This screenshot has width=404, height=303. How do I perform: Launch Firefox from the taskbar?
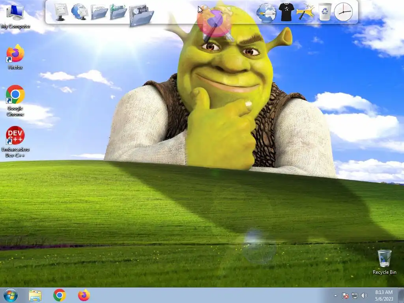(x=84, y=295)
